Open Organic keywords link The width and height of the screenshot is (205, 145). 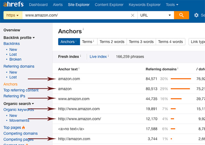pos(19,110)
